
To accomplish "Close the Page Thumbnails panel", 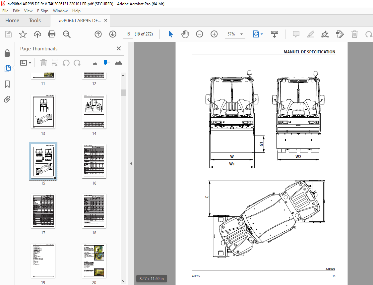I will [x=119, y=48].
